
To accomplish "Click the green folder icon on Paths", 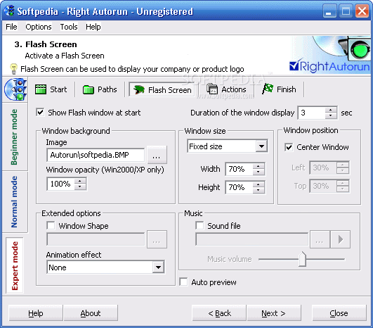I will tap(89, 89).
